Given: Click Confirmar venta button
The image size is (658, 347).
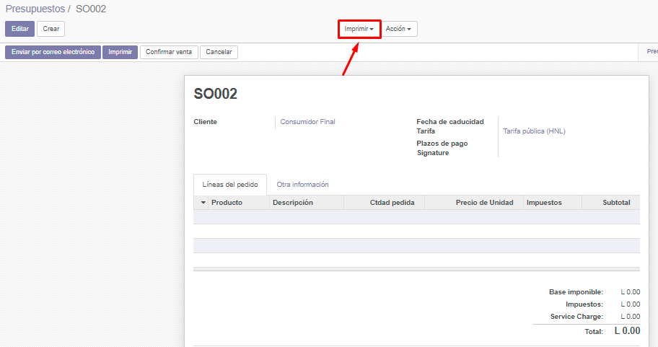Looking at the screenshot, I should [x=169, y=52].
